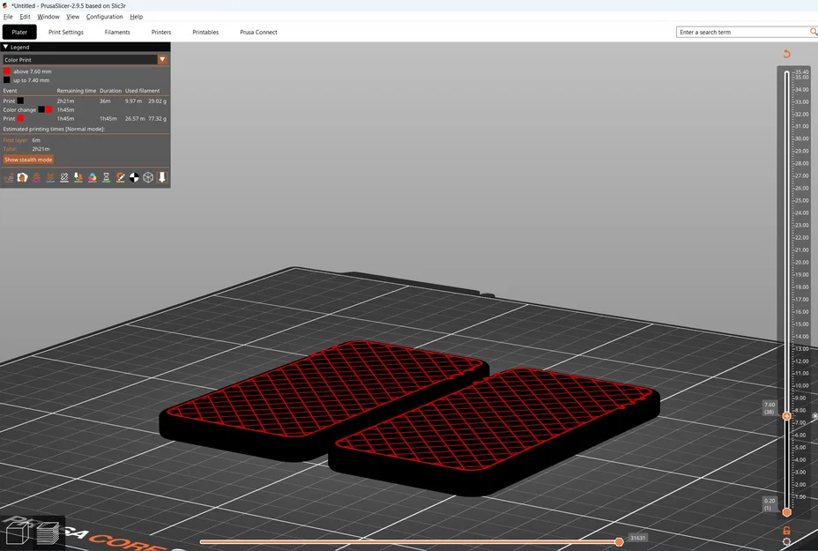Click the Duration column header
The image size is (818, 551).
(x=110, y=91)
